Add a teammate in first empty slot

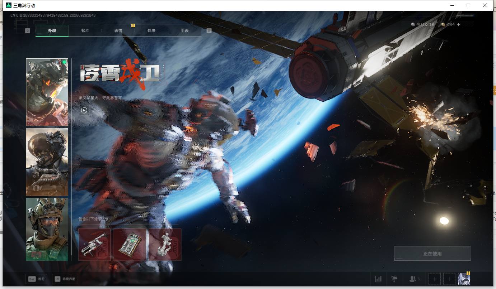434,279
